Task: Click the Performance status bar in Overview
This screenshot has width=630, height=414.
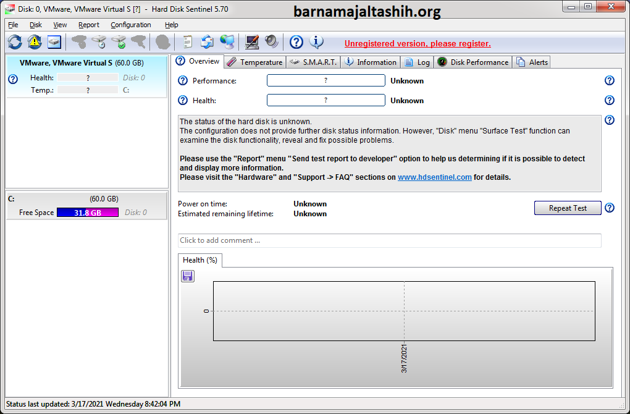Action: (326, 80)
